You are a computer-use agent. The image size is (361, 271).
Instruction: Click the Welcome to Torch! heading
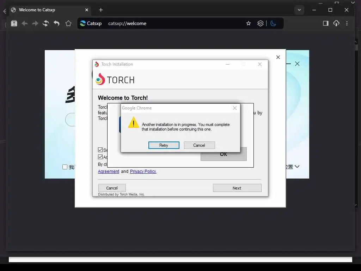point(123,98)
